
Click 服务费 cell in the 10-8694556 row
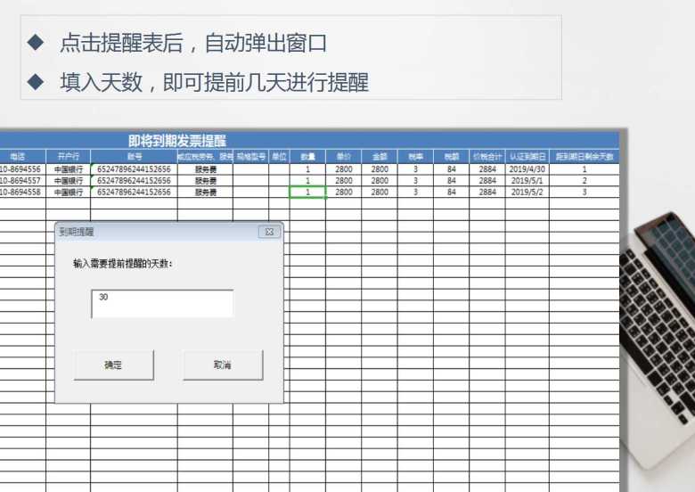coord(206,169)
